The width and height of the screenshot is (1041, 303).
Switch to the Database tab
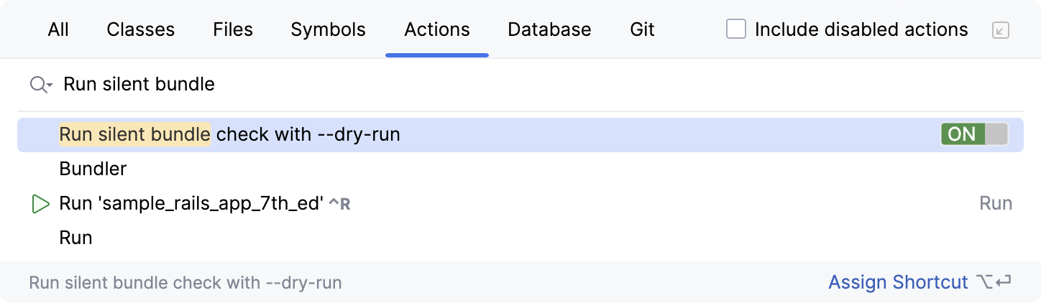(x=549, y=29)
